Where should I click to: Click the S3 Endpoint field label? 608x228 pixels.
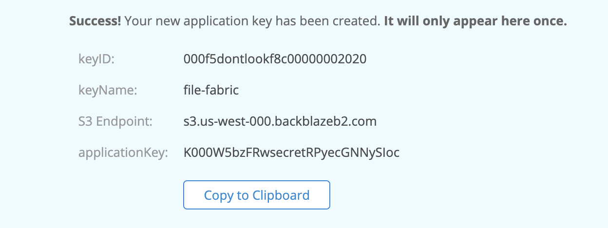[x=115, y=121]
